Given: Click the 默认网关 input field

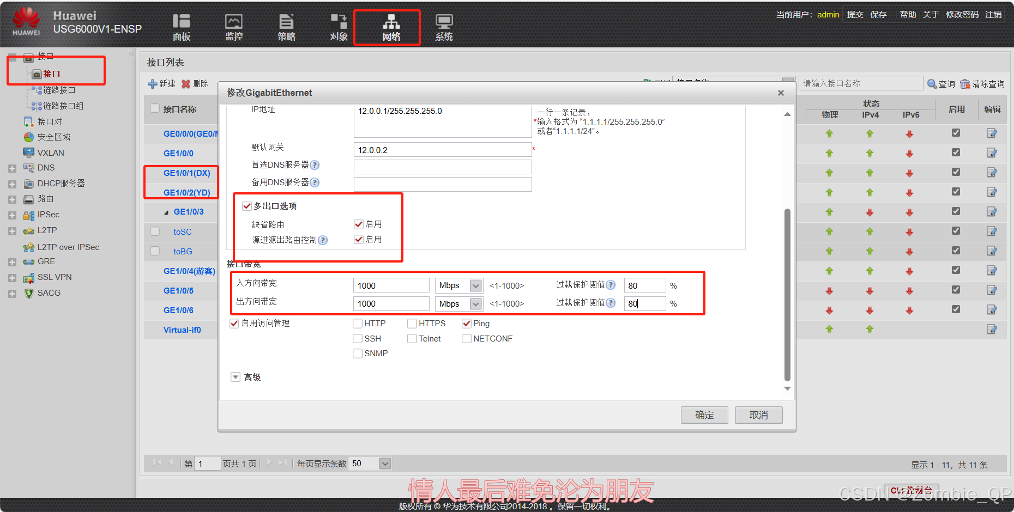Looking at the screenshot, I should click(x=443, y=150).
